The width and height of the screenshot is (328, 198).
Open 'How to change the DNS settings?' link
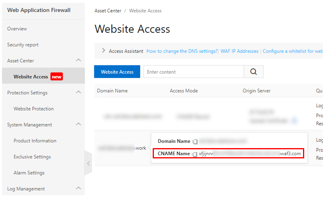point(182,51)
